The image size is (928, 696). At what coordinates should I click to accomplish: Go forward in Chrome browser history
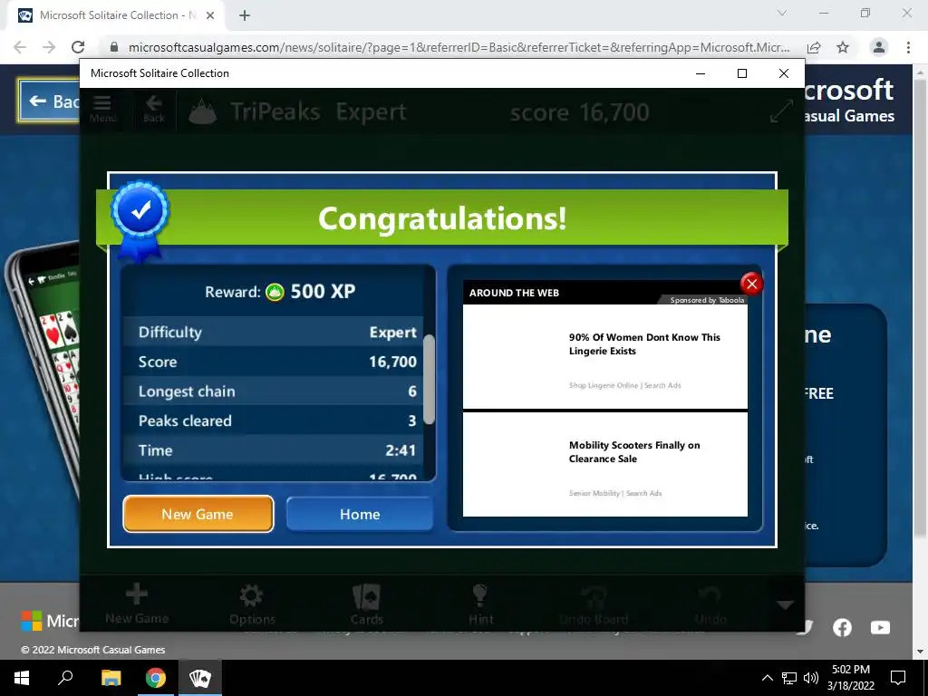(x=49, y=47)
